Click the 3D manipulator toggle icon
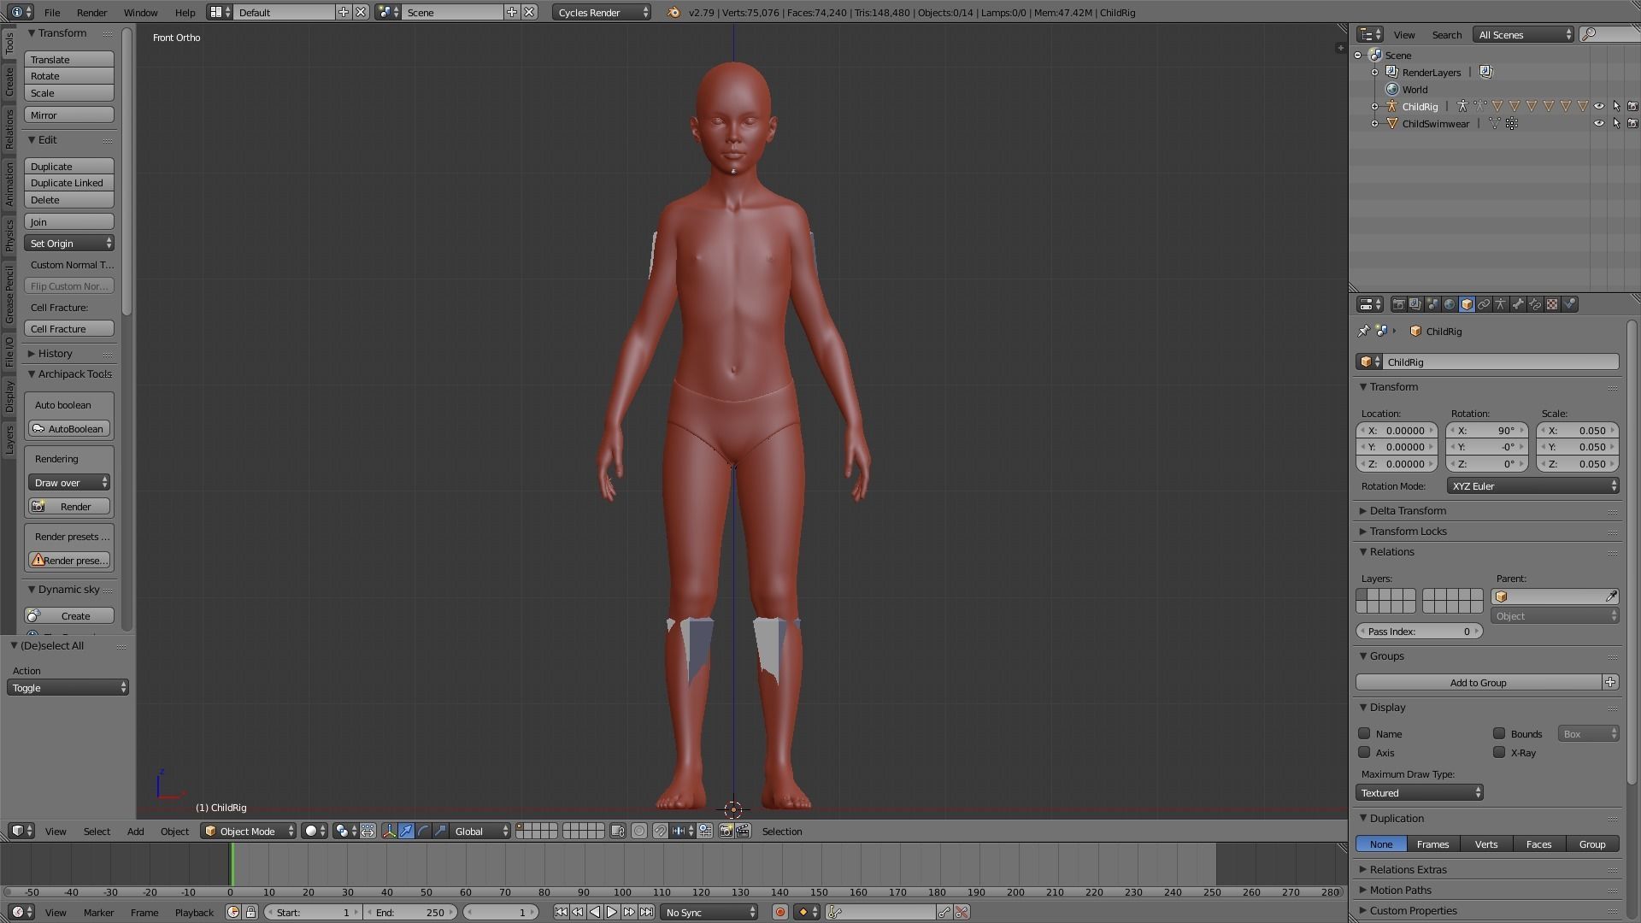1641x923 pixels. pyautogui.click(x=389, y=831)
